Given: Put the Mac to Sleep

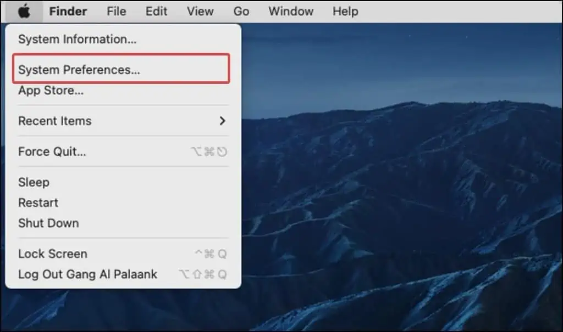Looking at the screenshot, I should (x=34, y=182).
